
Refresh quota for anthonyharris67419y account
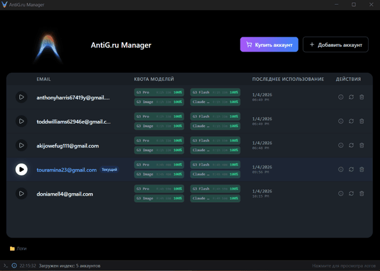tap(351, 97)
